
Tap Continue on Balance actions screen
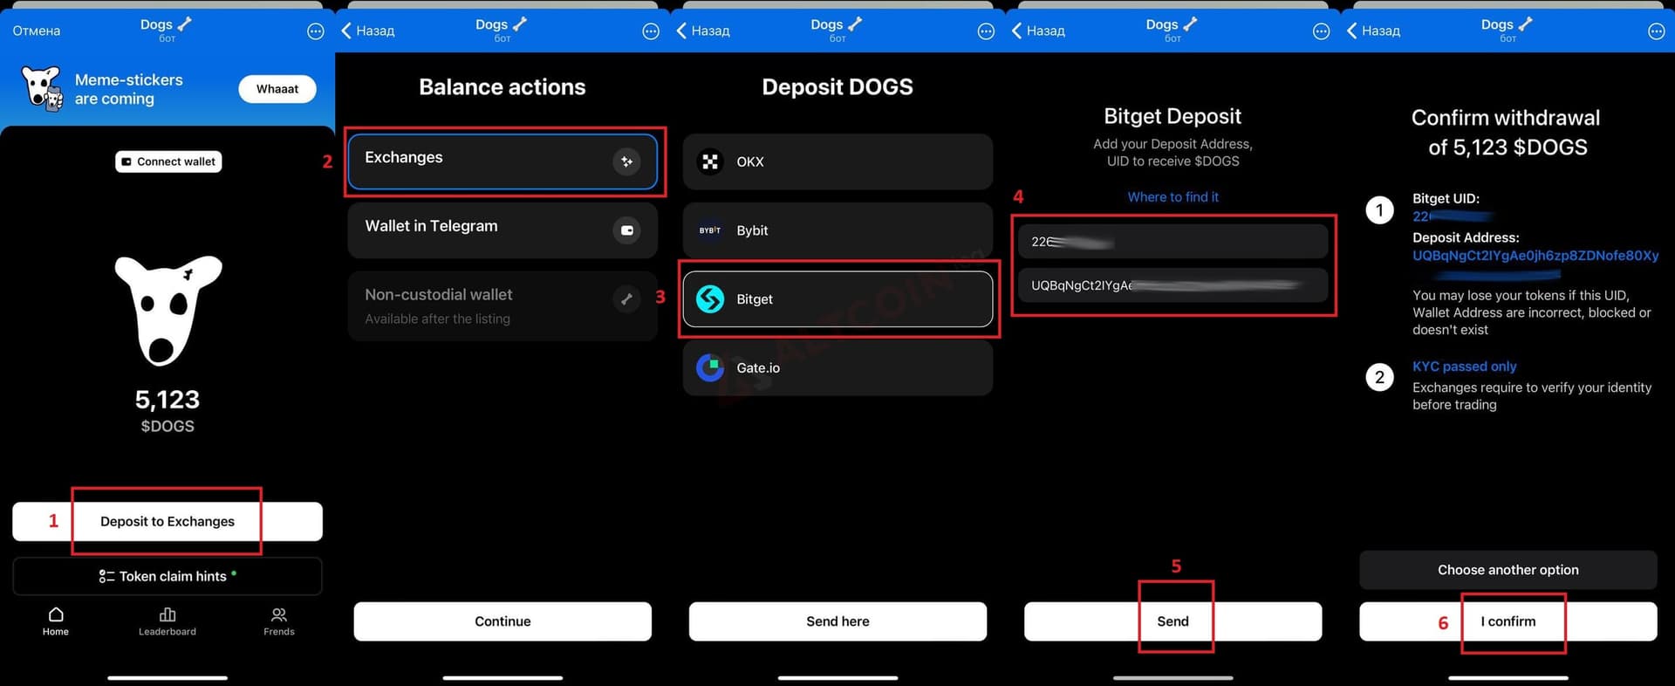click(502, 621)
